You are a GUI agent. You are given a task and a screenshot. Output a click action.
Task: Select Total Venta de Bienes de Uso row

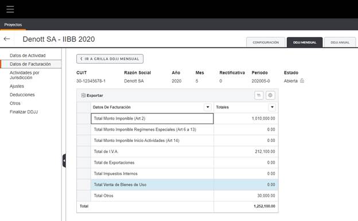coord(178,184)
